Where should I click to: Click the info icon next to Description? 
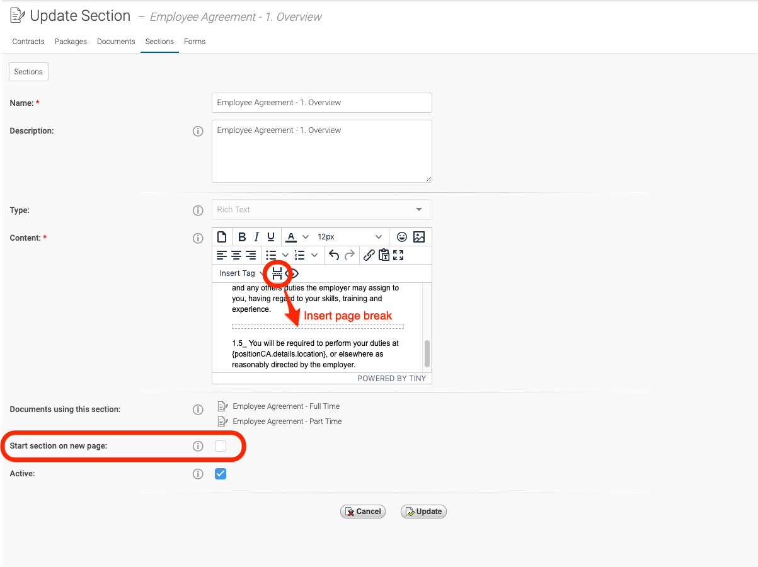[x=198, y=131]
